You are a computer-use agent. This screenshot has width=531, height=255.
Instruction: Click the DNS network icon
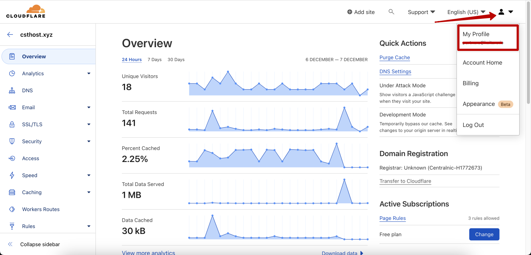[12, 90]
